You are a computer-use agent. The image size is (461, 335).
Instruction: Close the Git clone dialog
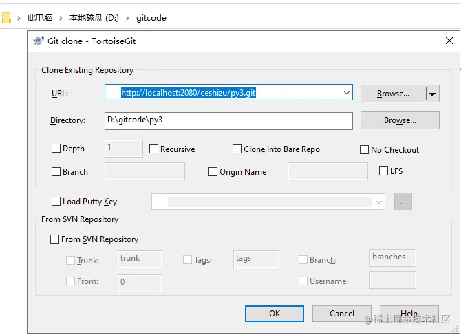click(449, 41)
